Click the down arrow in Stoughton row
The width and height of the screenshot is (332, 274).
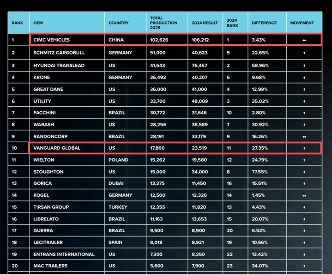[304, 172]
